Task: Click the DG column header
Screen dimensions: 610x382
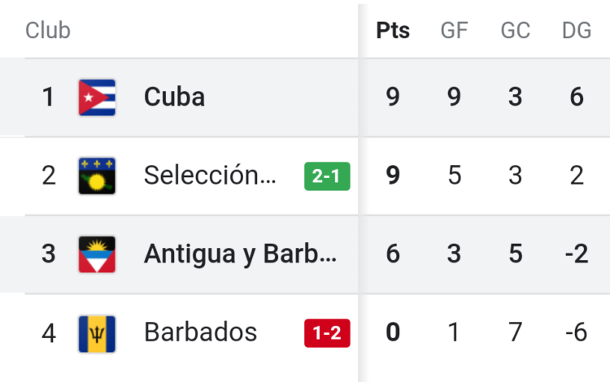Action: click(x=577, y=31)
